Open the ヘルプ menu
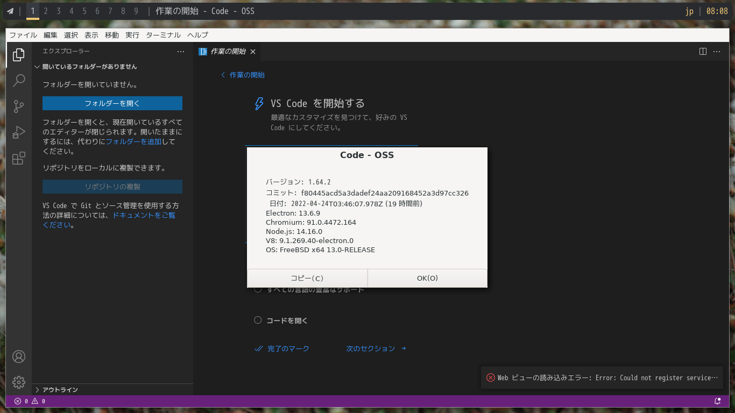This screenshot has height=413, width=735. (197, 35)
